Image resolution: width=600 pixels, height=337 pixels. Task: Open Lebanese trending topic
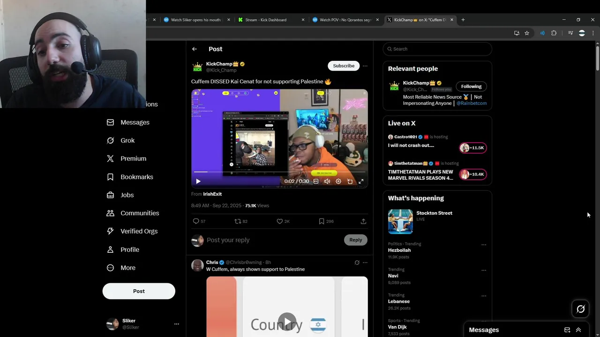tap(399, 301)
